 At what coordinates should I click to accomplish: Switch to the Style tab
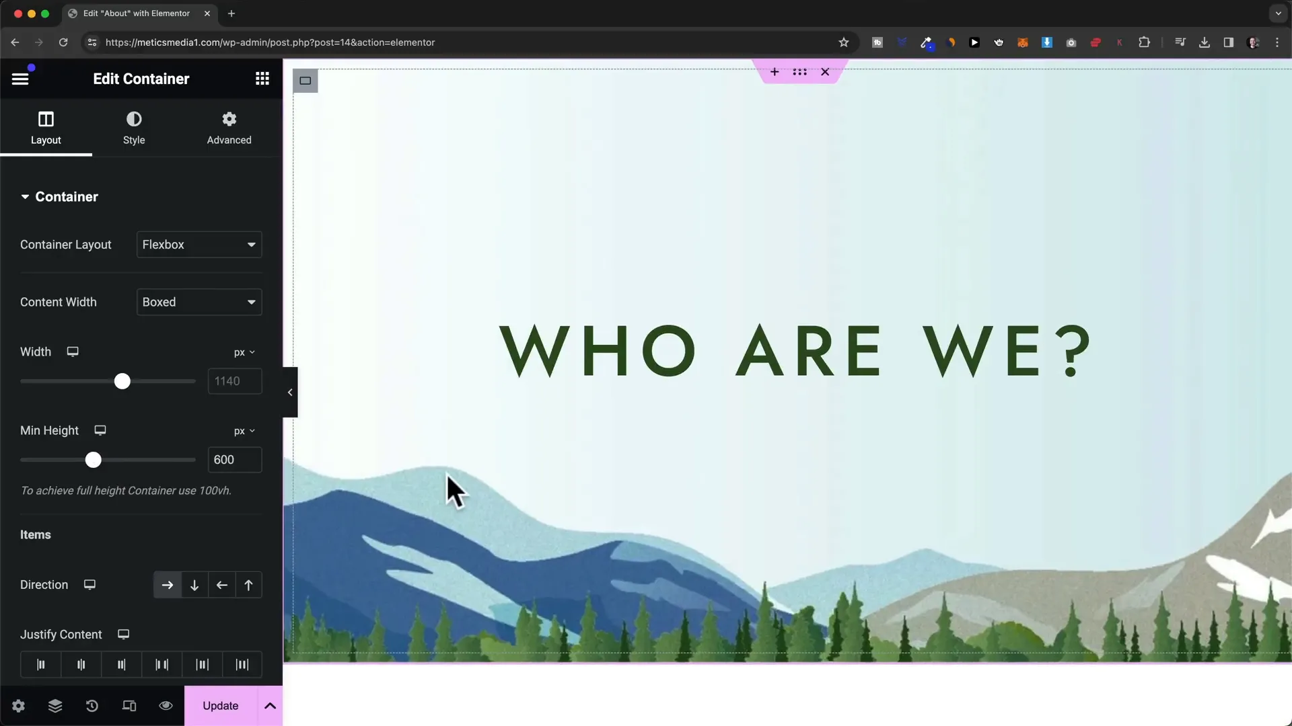click(x=134, y=127)
